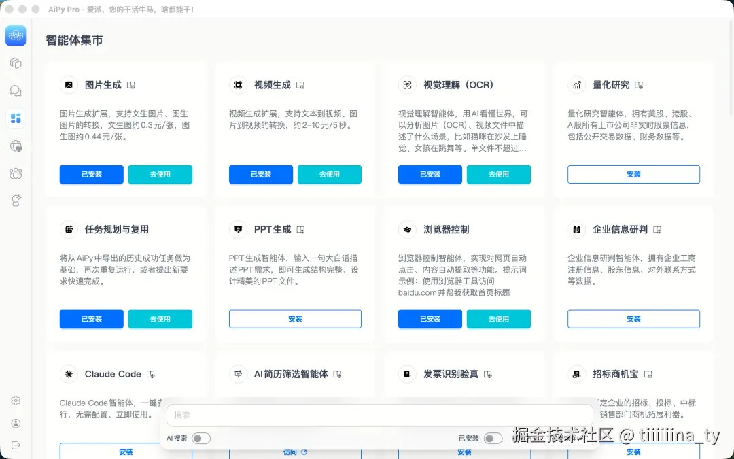Click the 浏览器控制 browser control icon
This screenshot has height=459, width=734.
(x=407, y=229)
